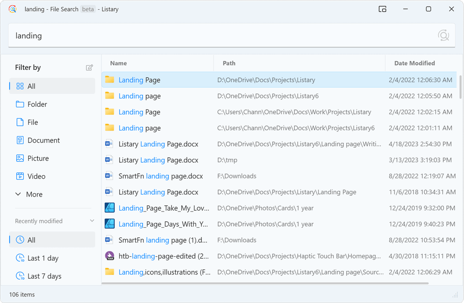Viewport: 464px width, 303px height.
Task: Click date 12/24/2019 9:32:00 PM
Action: 422,208
